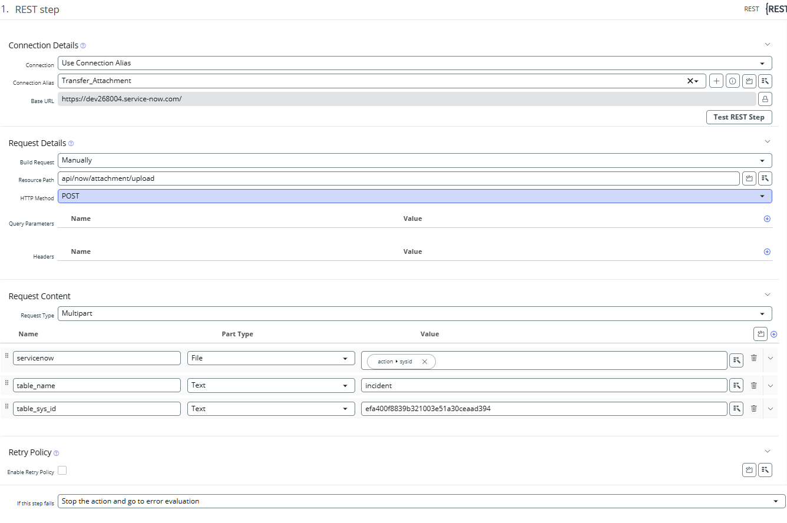Add a new Query Parameter row
The width and height of the screenshot is (787, 523).
pos(767,219)
